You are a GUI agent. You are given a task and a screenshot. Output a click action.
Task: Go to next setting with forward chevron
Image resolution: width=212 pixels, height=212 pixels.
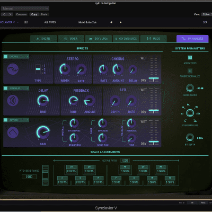point(10,14)
